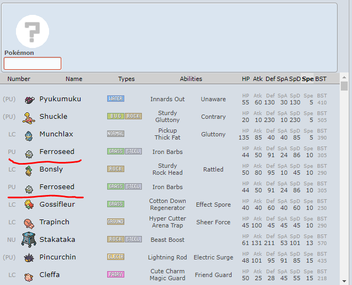Select Shuckle from the list
Screen dimensions: 352x285
click(x=170, y=117)
